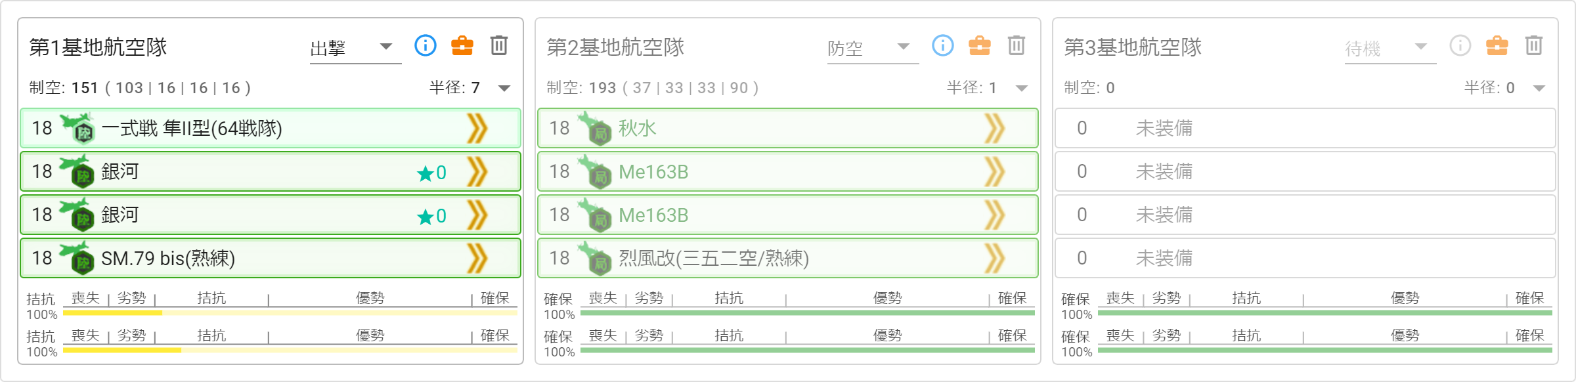Click orange briefcase preset icon for 第2基地航空隊
1576x382 pixels.
[980, 46]
